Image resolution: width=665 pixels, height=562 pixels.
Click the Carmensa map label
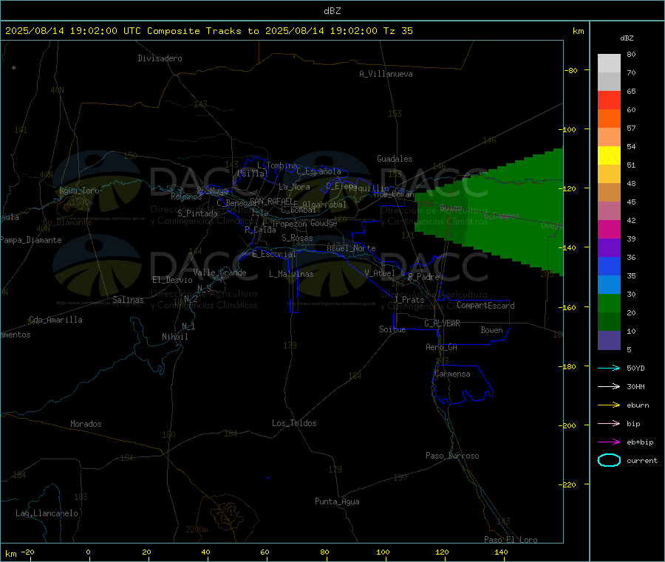(452, 374)
